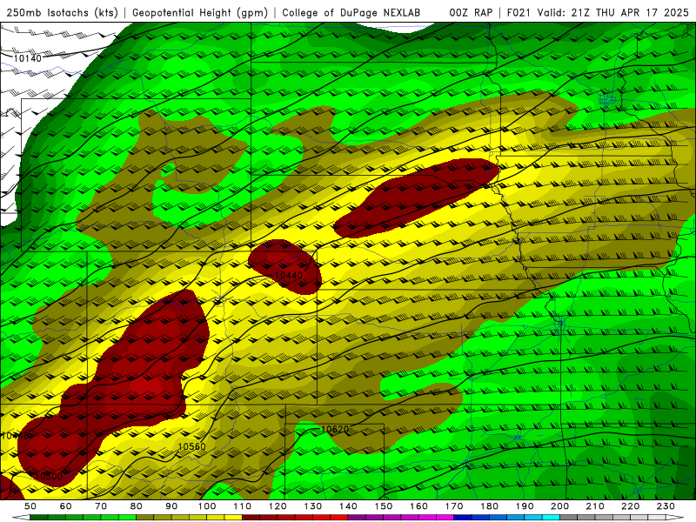Screen dimensions: 696x522
Task: Click the 10140 height contour label
Action: (28, 58)
